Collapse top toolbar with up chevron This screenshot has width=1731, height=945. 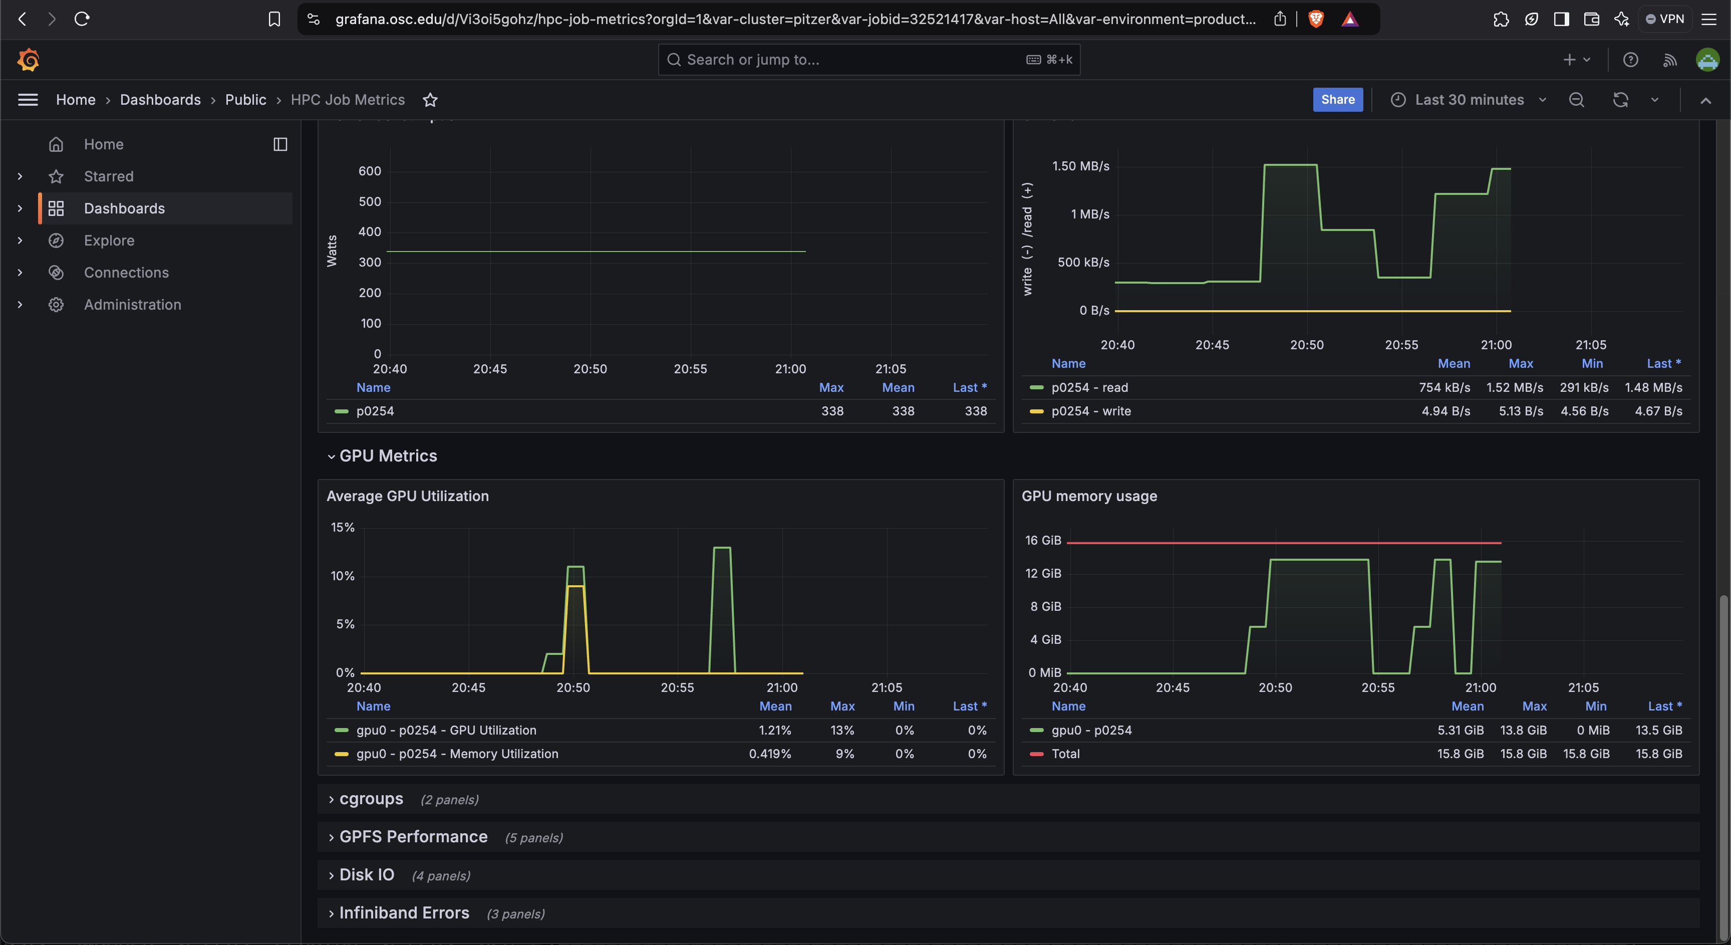tap(1705, 100)
